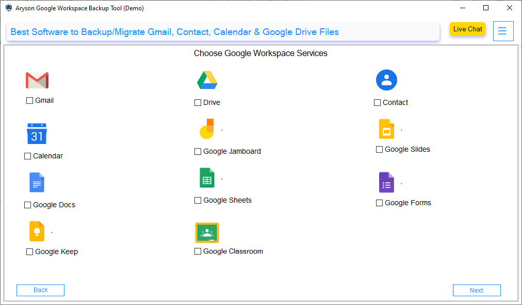Toggle the Google Forms checkbox
Screen dimensions: 522x305
tap(379, 203)
